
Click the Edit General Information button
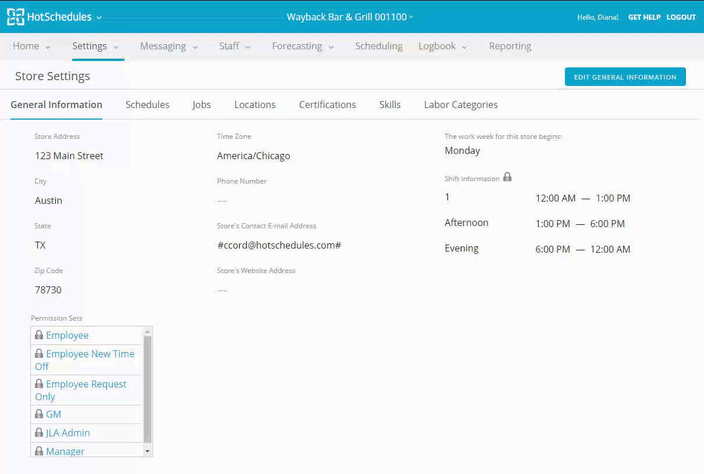coord(625,77)
